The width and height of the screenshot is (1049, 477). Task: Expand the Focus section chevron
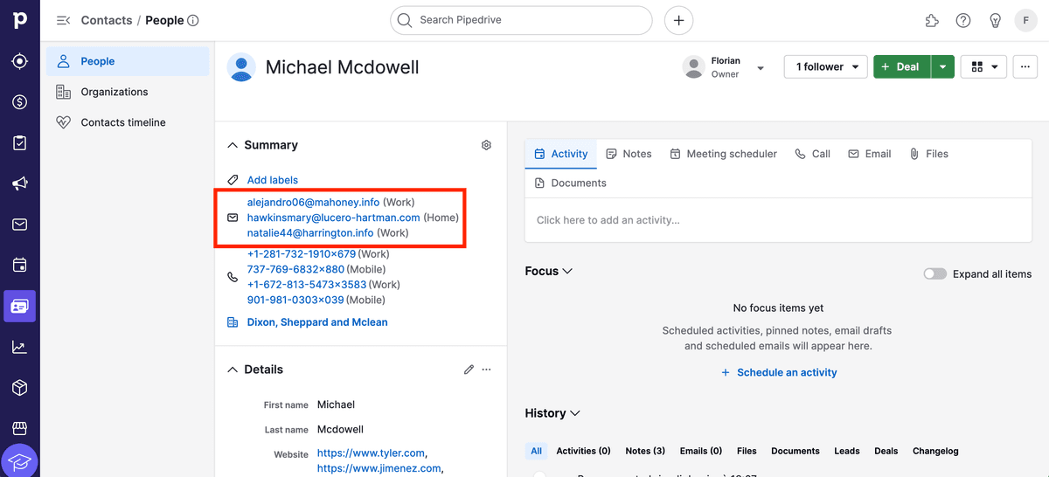tap(567, 272)
